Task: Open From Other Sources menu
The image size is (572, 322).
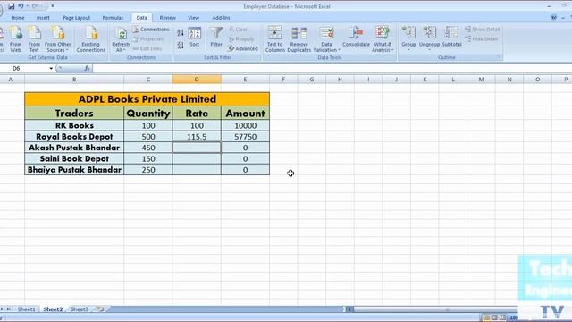Action: click(57, 39)
